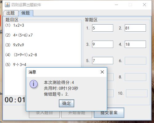Click the timer display 00:01
This screenshot has height=123, width=154.
15,100
